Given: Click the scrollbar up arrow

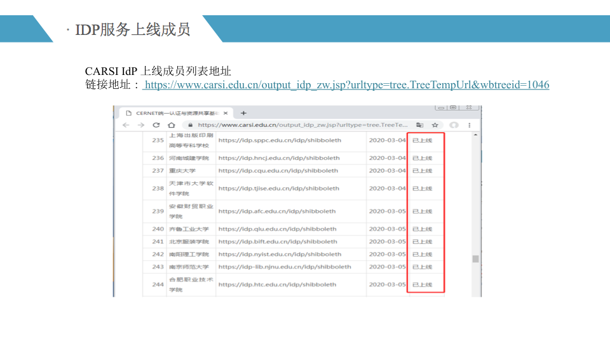Looking at the screenshot, I should [x=475, y=135].
